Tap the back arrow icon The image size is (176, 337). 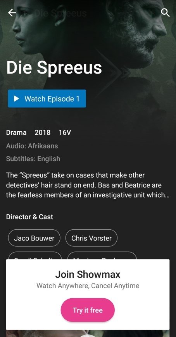click(12, 13)
